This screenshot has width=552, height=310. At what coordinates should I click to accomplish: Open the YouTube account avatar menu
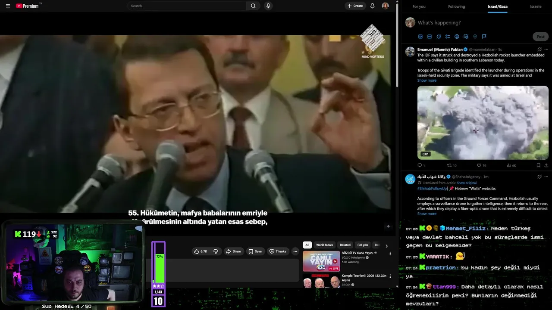tap(385, 6)
